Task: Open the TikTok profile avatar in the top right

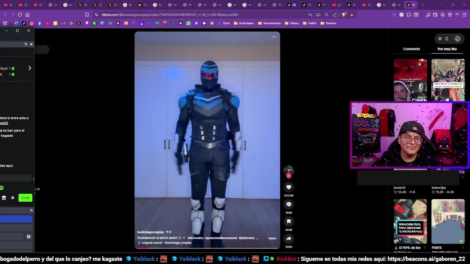Action: coord(458,38)
